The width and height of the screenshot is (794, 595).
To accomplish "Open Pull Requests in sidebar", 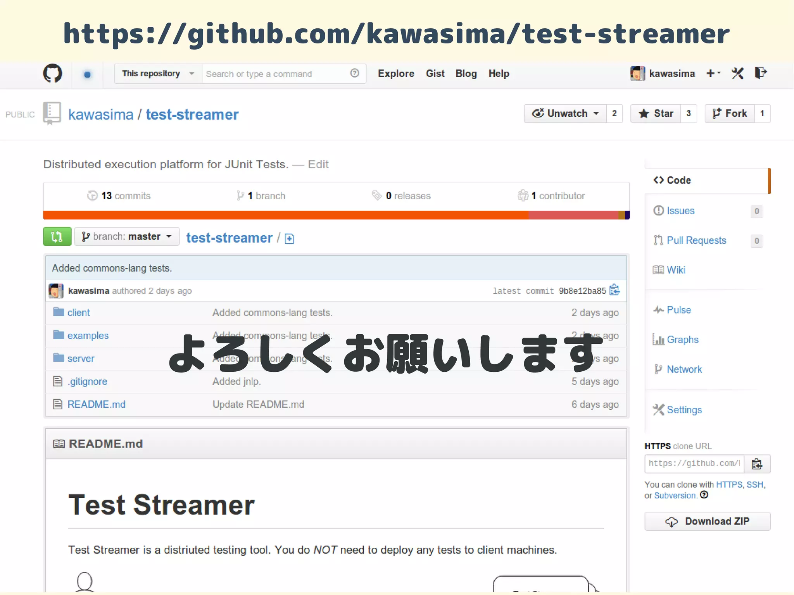I will click(696, 241).
